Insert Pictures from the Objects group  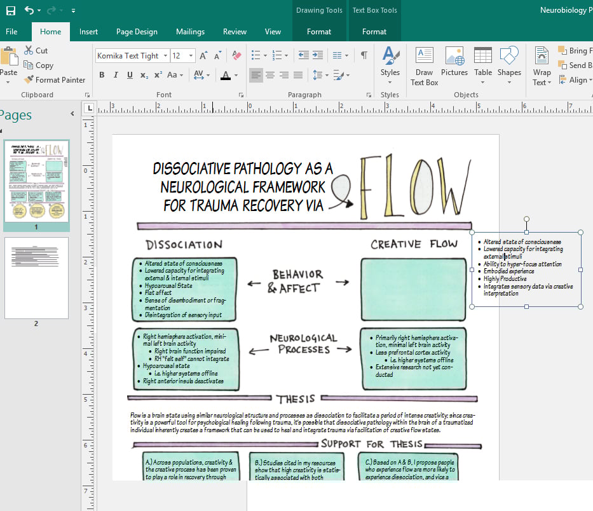[454, 62]
